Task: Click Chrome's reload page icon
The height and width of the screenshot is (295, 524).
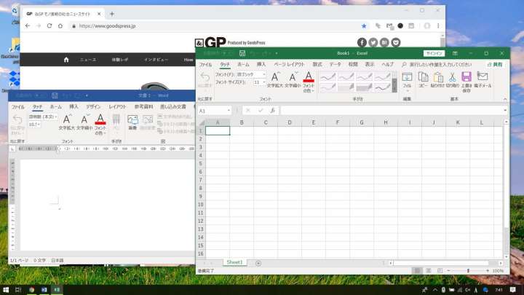Action: 49,25
